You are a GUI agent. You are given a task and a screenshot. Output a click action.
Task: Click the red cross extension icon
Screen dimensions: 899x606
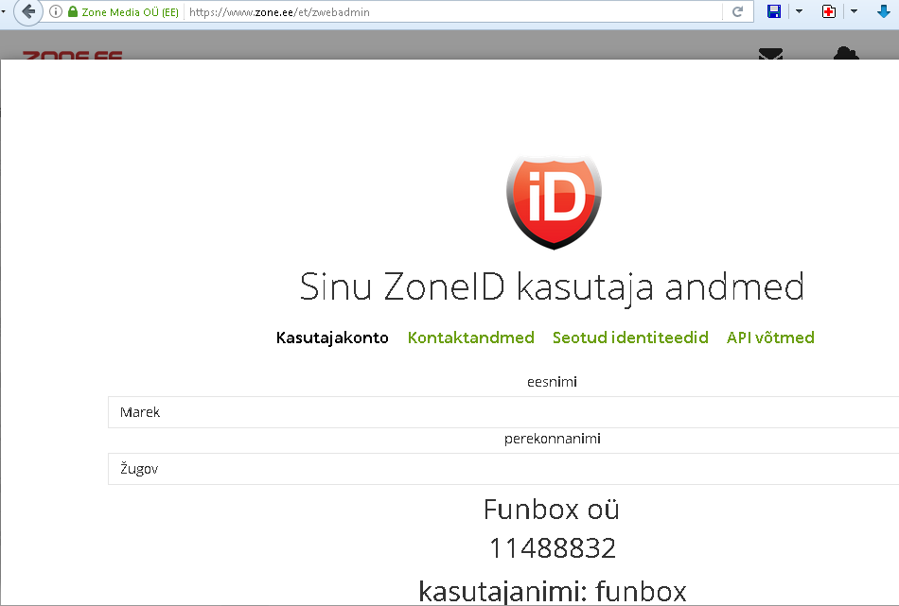point(828,11)
